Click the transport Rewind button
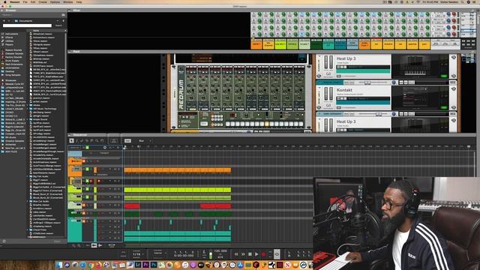The width and height of the screenshot is (480, 270). click(x=236, y=254)
